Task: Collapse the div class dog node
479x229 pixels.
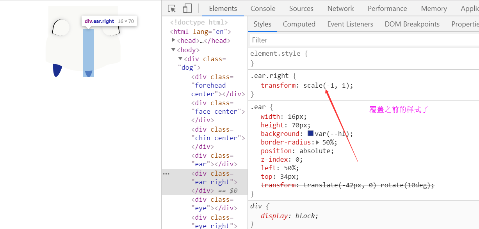Action: pyautogui.click(x=180, y=58)
